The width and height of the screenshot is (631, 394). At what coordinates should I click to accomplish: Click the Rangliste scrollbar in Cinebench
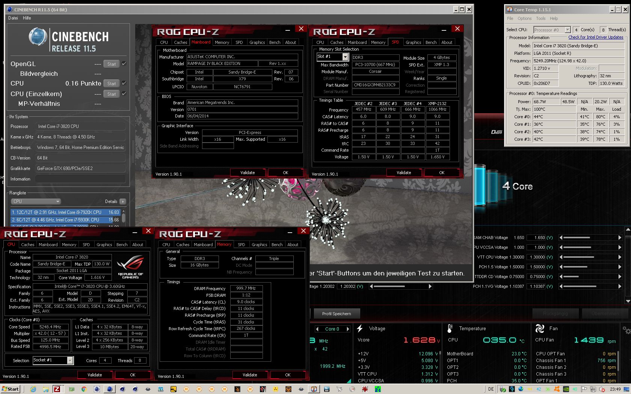124,218
